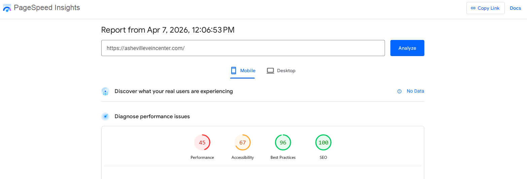Focus the URL input field
527x179 pixels.
coord(243,48)
